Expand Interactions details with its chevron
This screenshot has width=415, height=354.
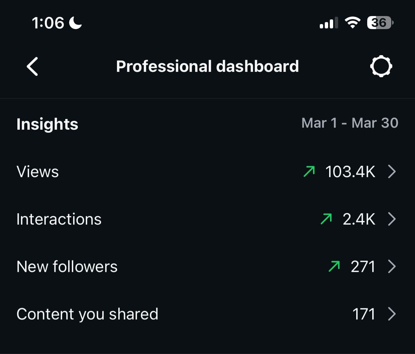(392, 219)
